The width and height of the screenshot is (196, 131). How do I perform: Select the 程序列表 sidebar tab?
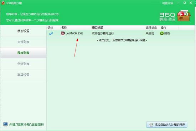pos(23,53)
